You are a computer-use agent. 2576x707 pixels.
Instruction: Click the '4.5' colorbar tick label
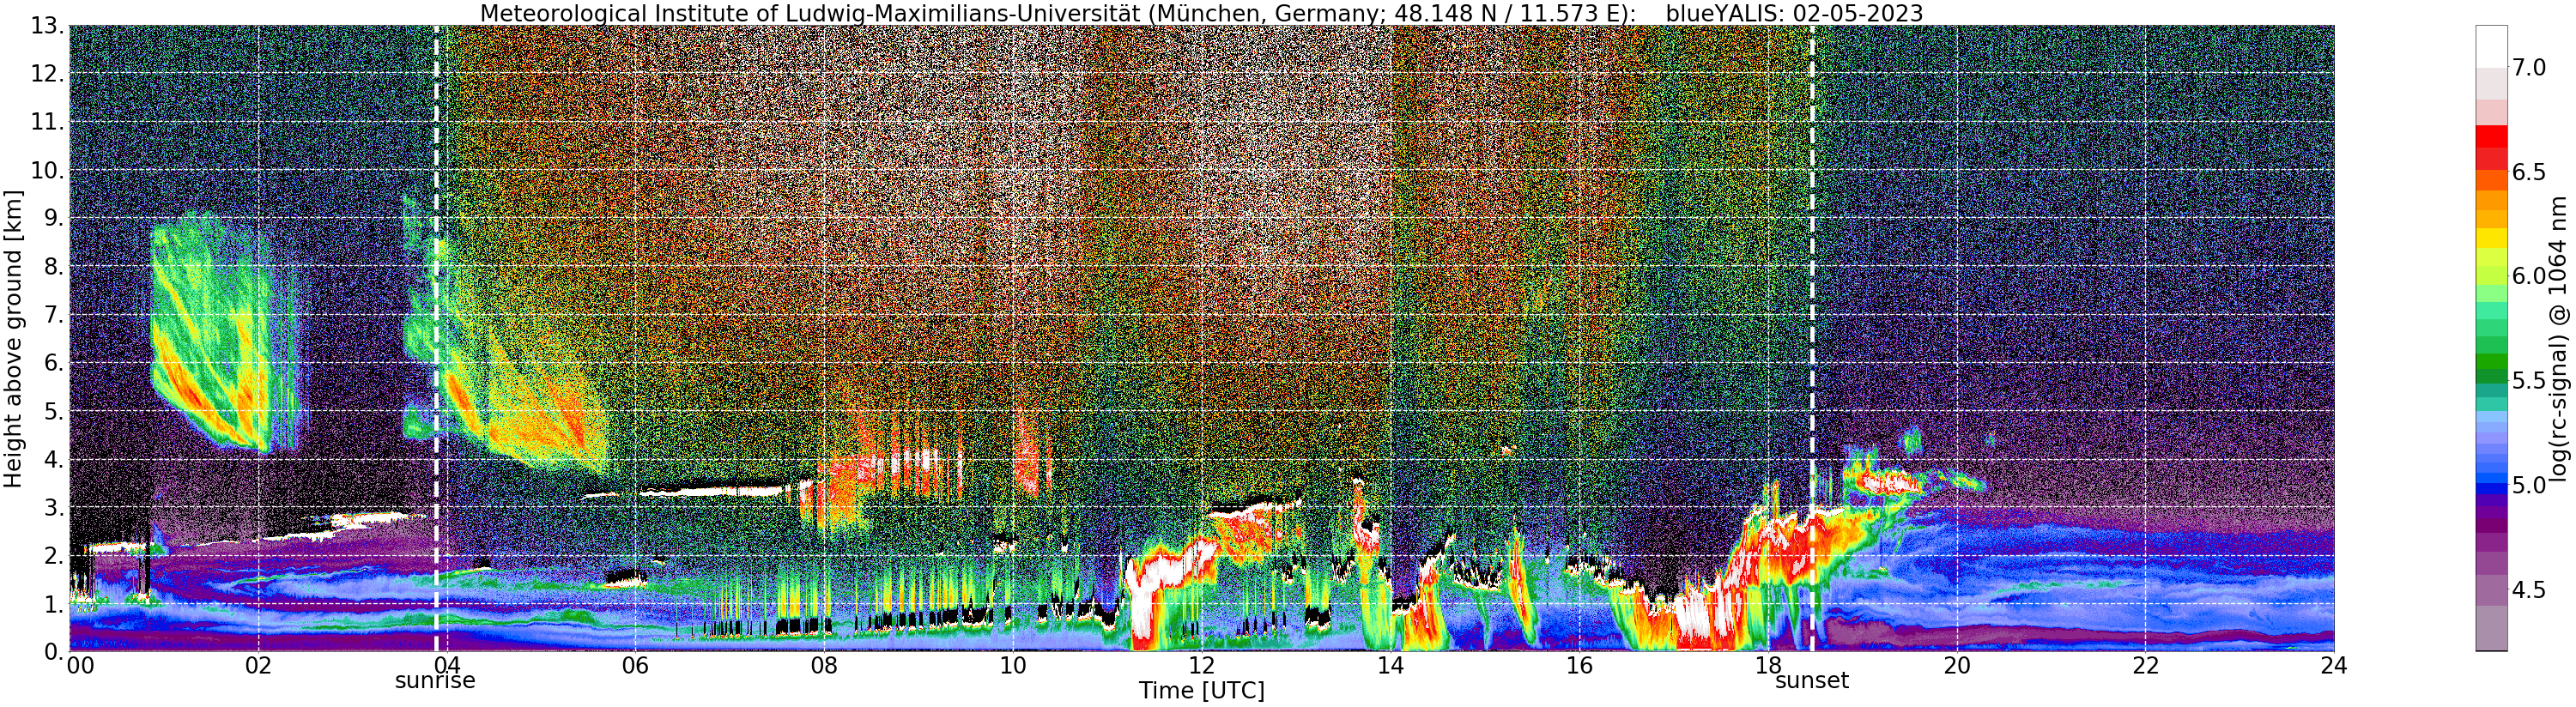(2529, 590)
